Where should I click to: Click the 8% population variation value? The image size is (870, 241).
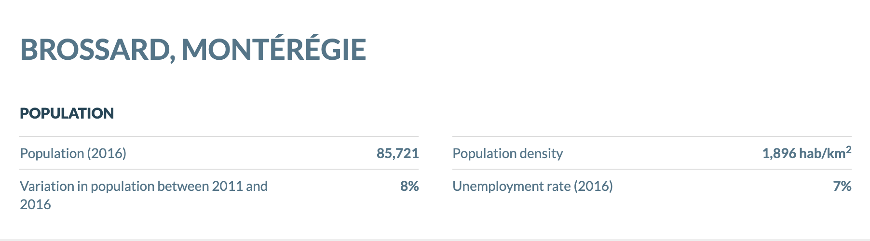coord(409,186)
